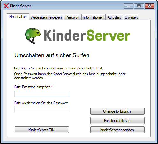The image size is (158, 144).
Task: Click the Fenster schließen button
Action: [117, 121]
